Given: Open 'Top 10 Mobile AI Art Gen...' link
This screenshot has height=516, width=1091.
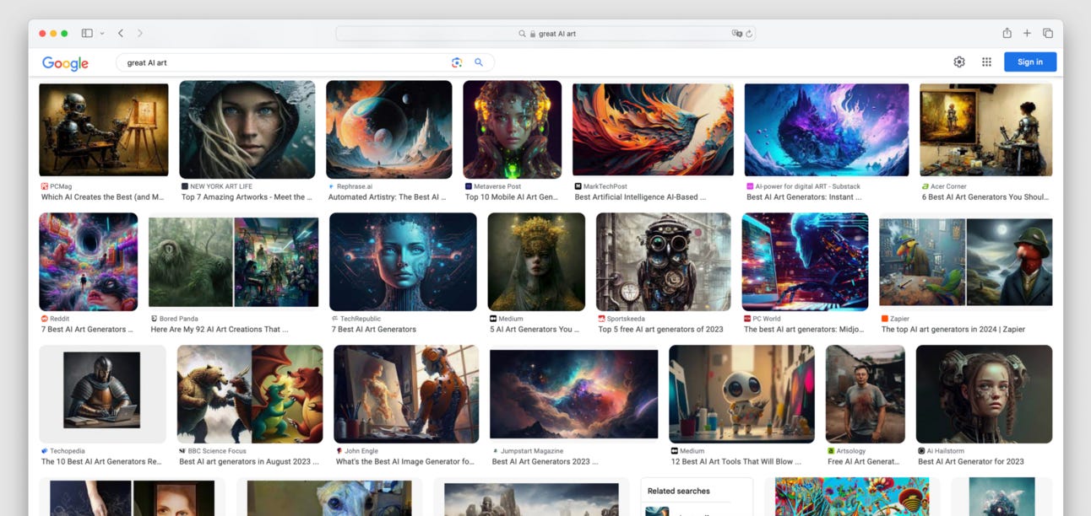Looking at the screenshot, I should (512, 197).
